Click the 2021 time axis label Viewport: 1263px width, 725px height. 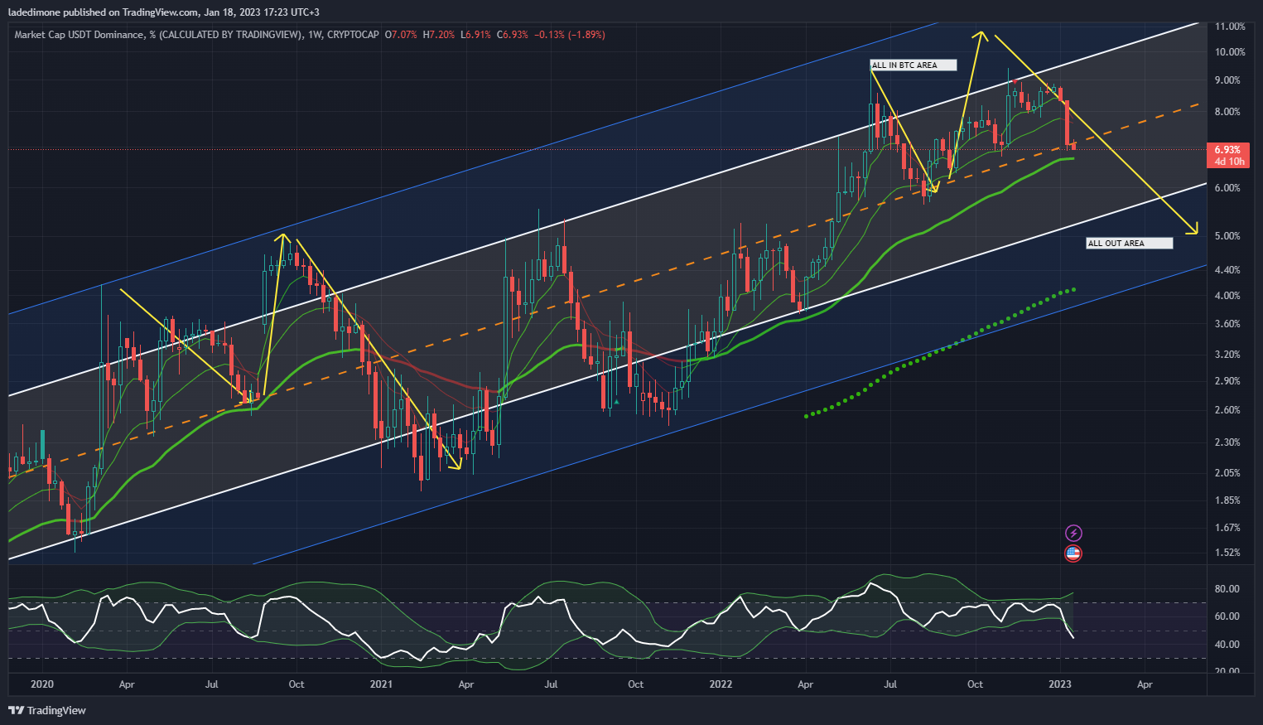pos(381,684)
